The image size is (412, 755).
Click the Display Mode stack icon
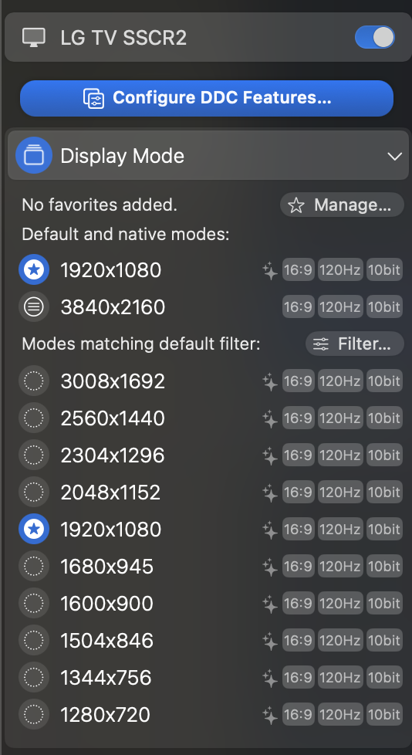point(34,155)
